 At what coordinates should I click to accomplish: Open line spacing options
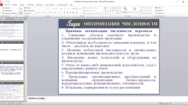point(80,9)
